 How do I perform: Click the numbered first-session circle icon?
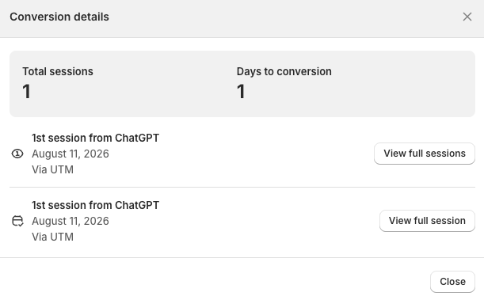click(17, 154)
